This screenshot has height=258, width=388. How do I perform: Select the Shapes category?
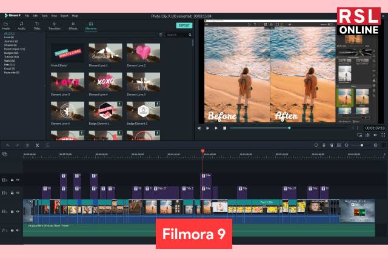[x=10, y=45]
